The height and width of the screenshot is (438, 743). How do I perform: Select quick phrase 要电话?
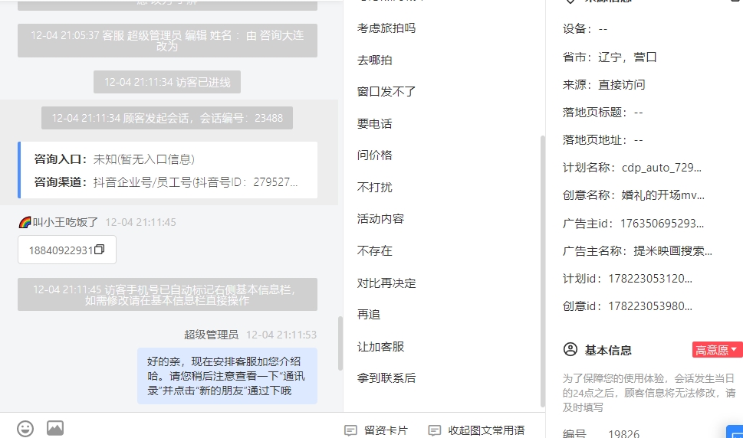(374, 124)
